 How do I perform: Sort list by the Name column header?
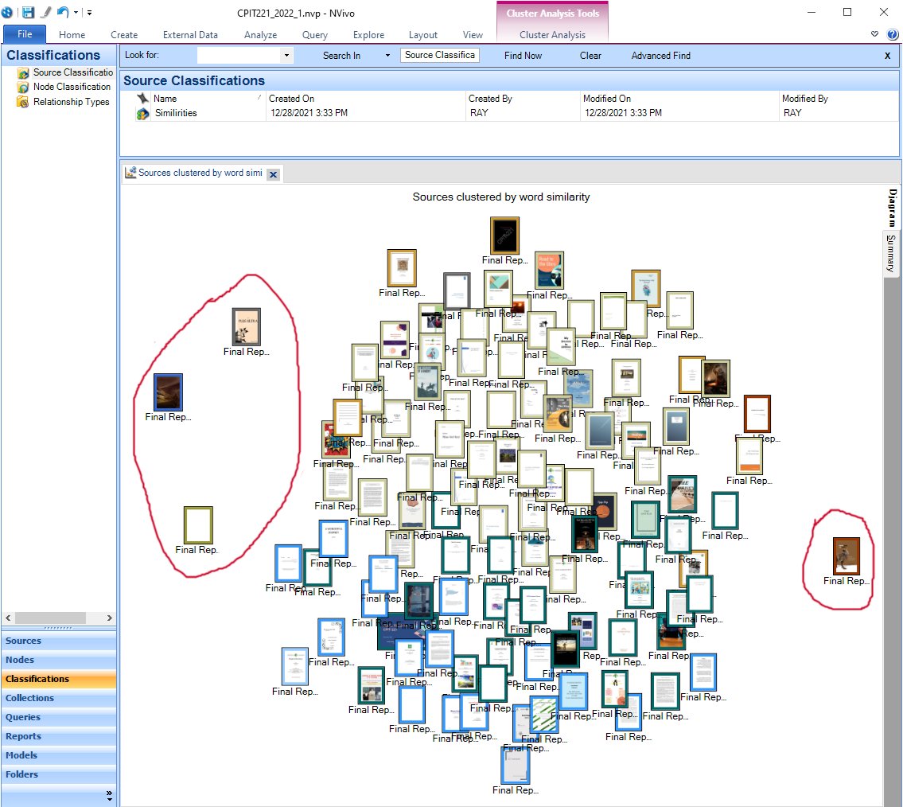tap(208, 99)
